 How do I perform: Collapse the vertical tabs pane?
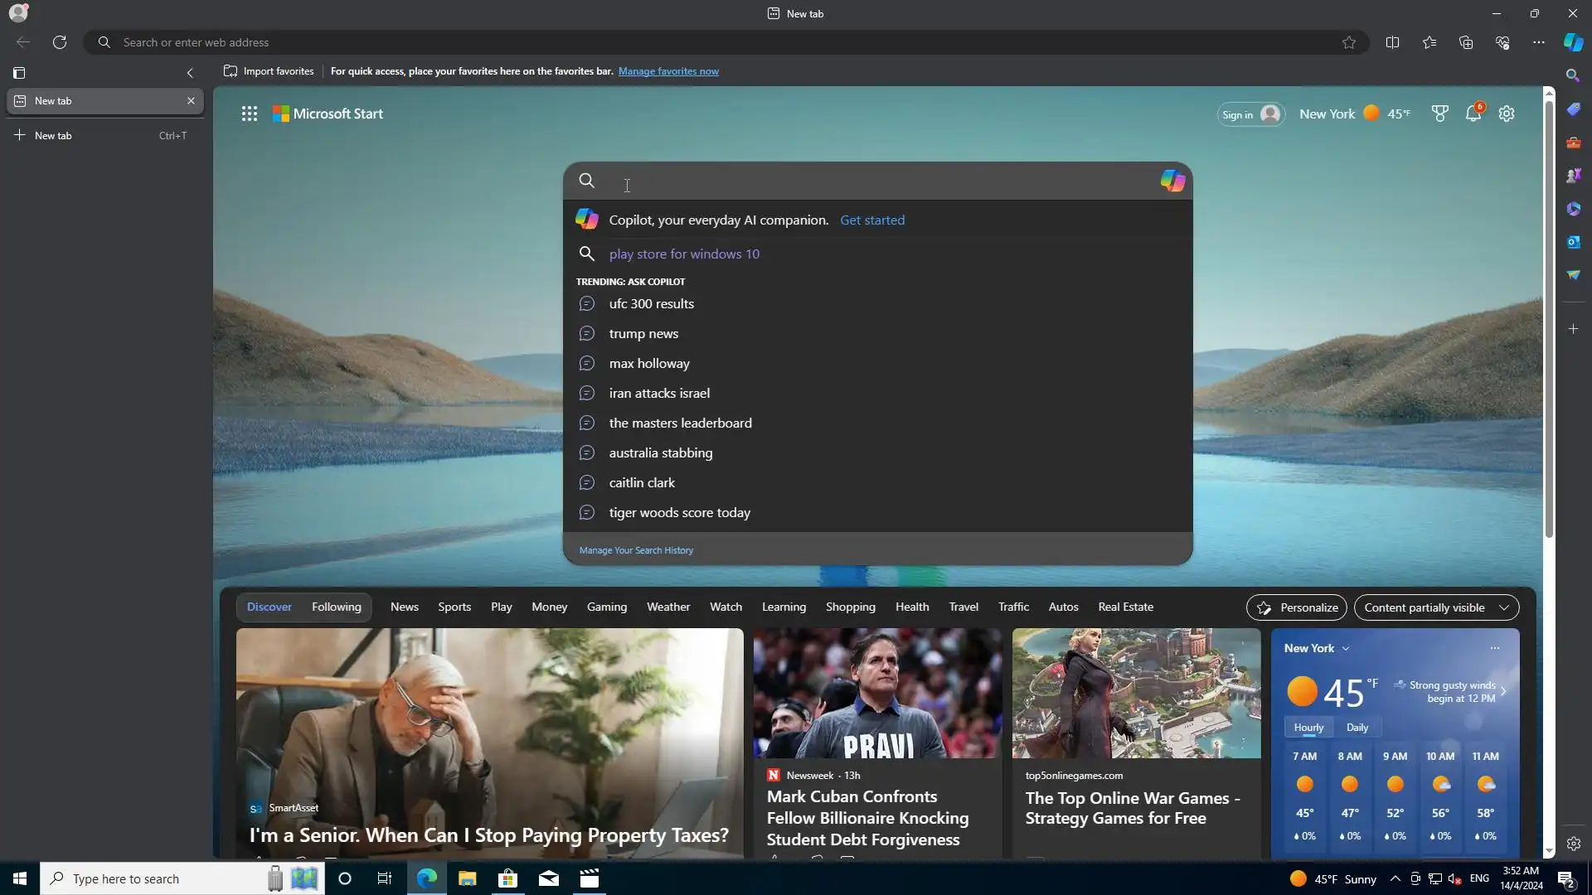(190, 73)
